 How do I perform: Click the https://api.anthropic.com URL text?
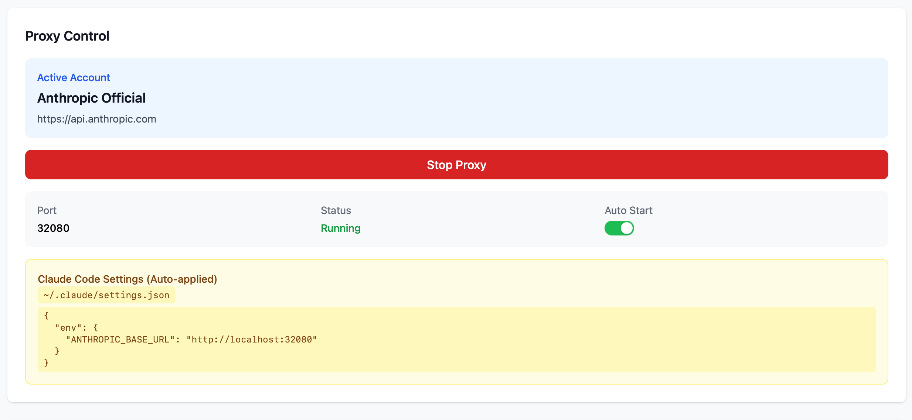pyautogui.click(x=96, y=119)
